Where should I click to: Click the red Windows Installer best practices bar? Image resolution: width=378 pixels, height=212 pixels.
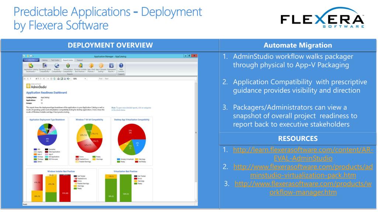point(65,188)
